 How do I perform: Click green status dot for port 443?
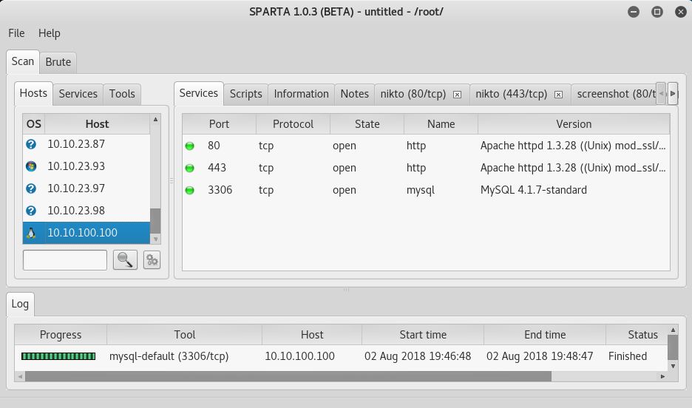pos(190,168)
